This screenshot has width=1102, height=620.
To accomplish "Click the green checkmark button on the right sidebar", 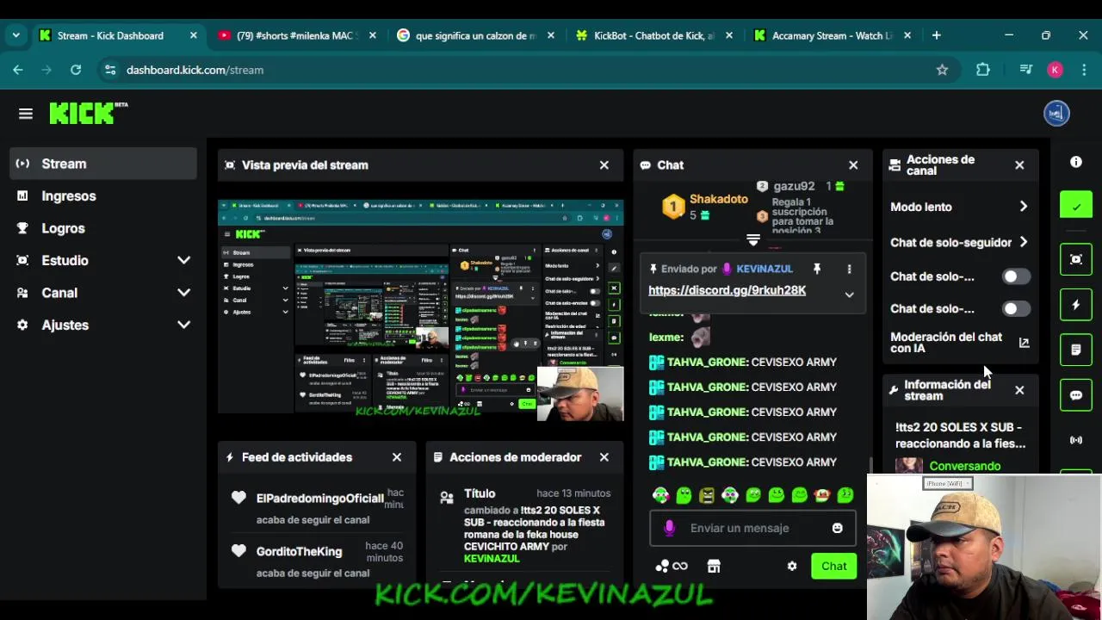I will (x=1076, y=207).
